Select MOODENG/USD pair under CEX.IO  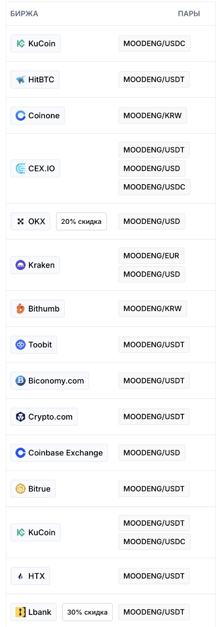[x=151, y=169]
